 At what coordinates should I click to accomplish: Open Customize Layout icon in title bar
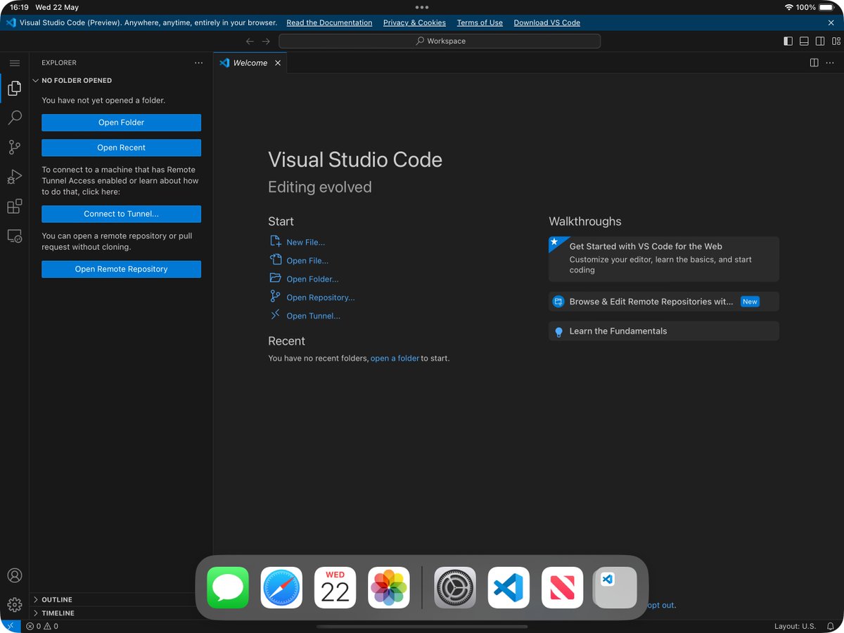pyautogui.click(x=835, y=41)
